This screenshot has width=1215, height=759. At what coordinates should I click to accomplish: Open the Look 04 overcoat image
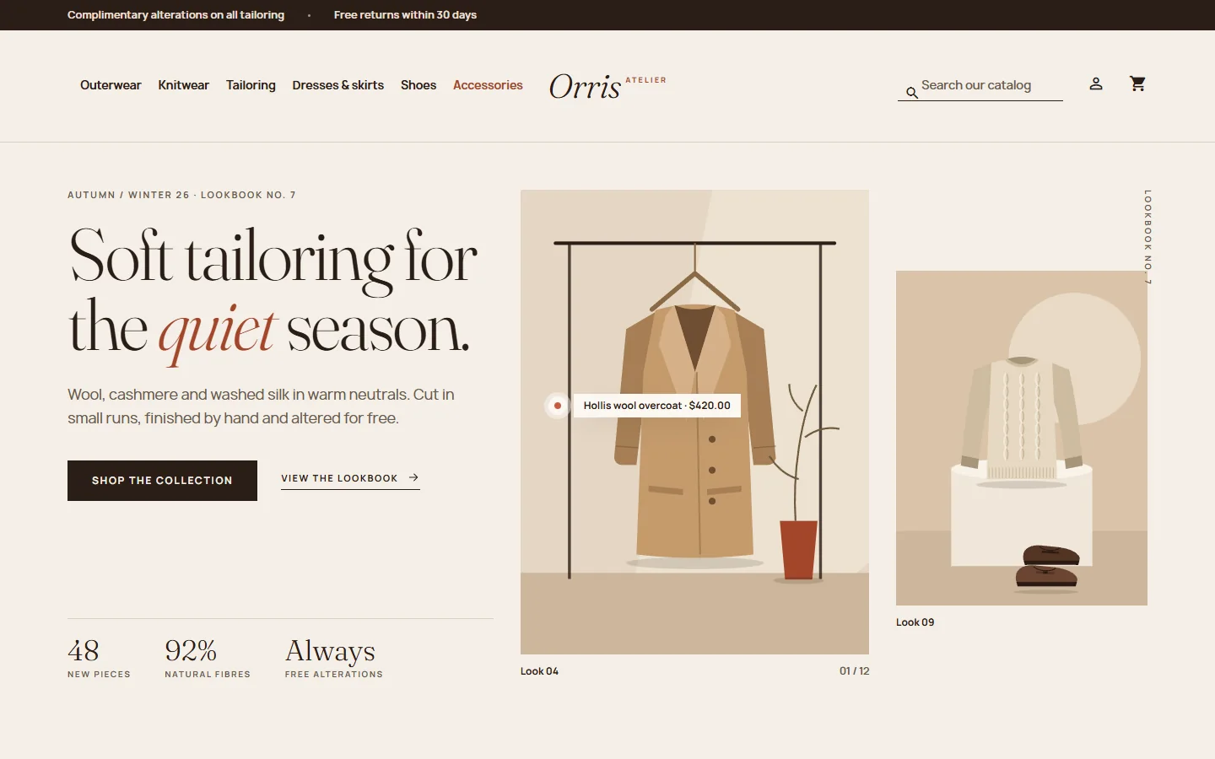694,422
